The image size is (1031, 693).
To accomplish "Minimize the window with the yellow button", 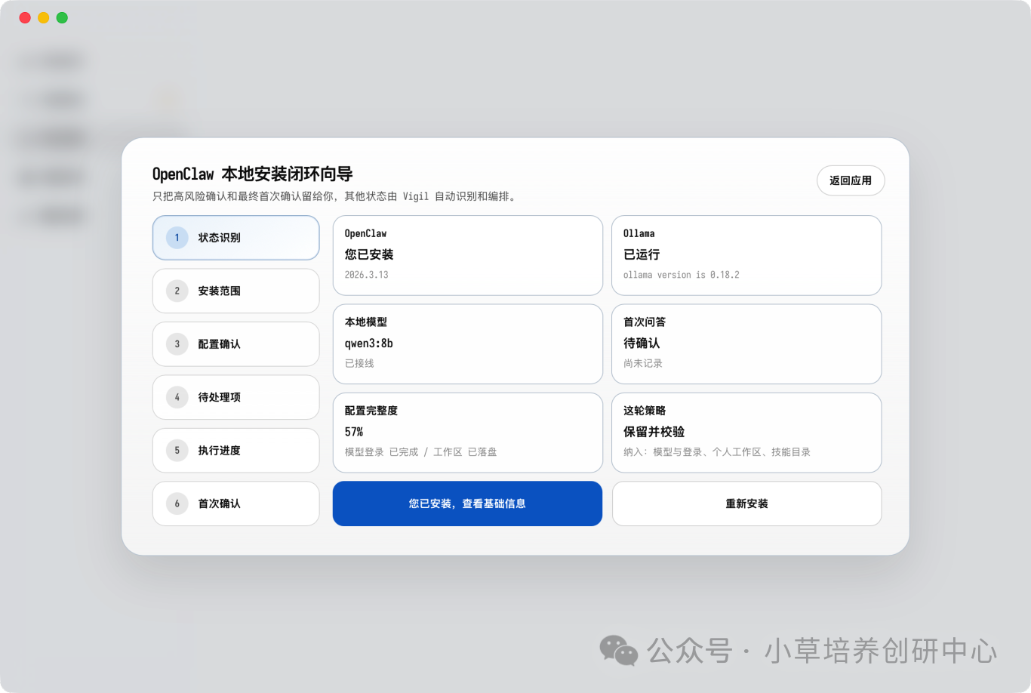I will click(x=44, y=17).
